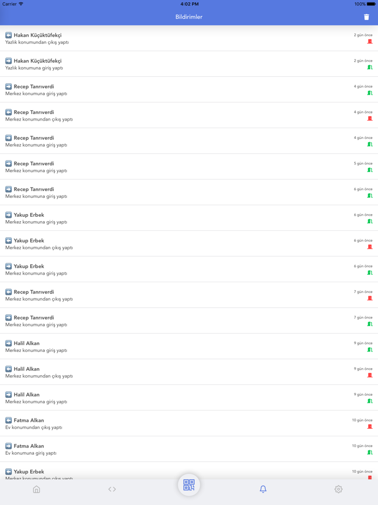Open Hakan Küçüktüfekçi's Yazlık exit notification
378x505 pixels.
tap(162, 38)
